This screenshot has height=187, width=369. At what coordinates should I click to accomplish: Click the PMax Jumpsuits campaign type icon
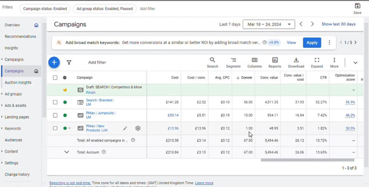(x=80, y=115)
